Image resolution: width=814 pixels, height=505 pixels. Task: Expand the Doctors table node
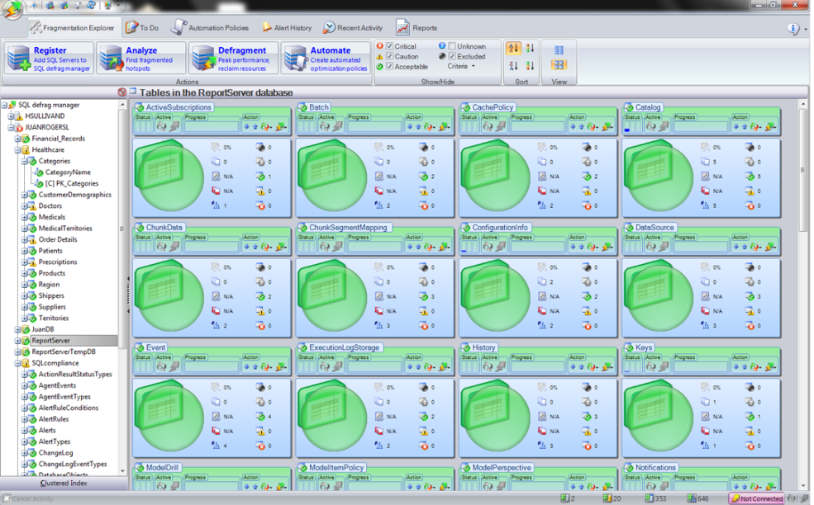click(x=25, y=206)
